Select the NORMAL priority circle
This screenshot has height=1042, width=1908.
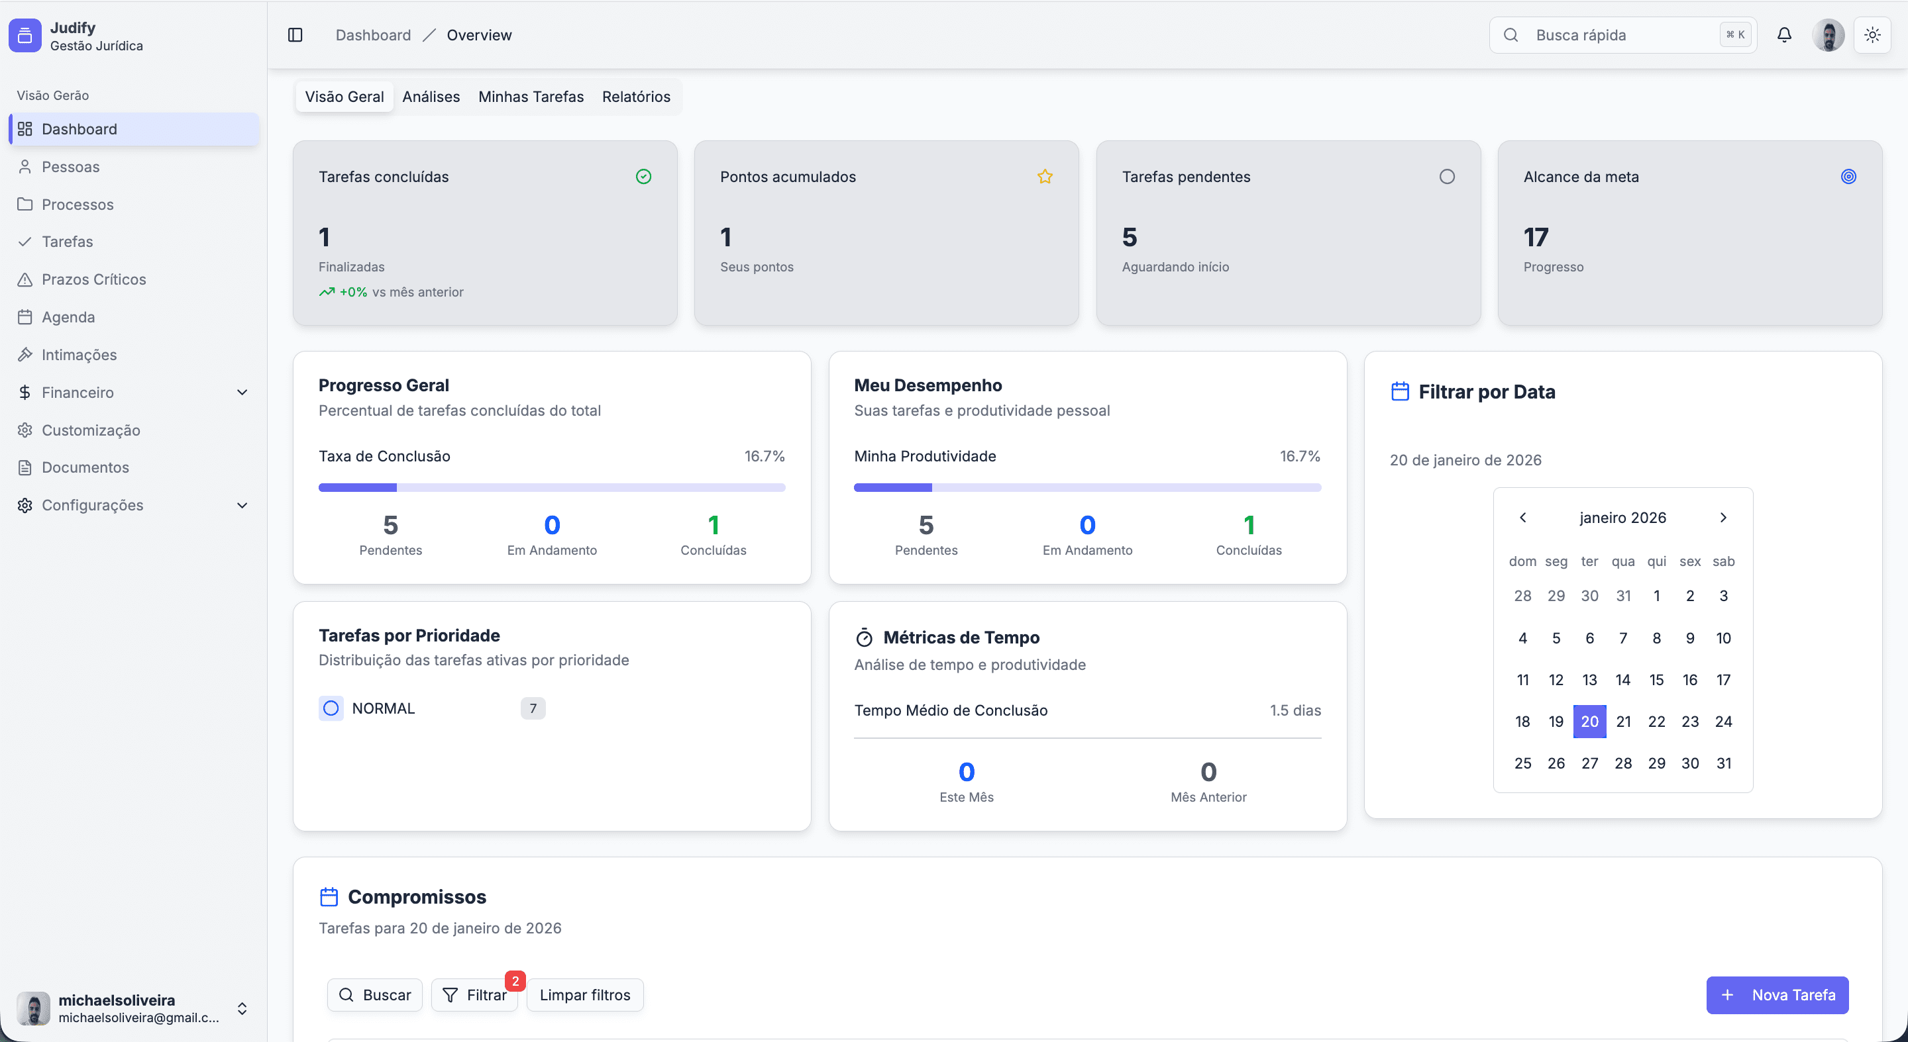pyautogui.click(x=331, y=708)
